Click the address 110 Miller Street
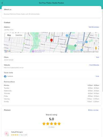 click(x=9, y=30)
